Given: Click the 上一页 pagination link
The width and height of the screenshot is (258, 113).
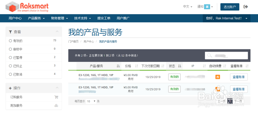Looking at the screenshot, I should (x=221, y=101).
